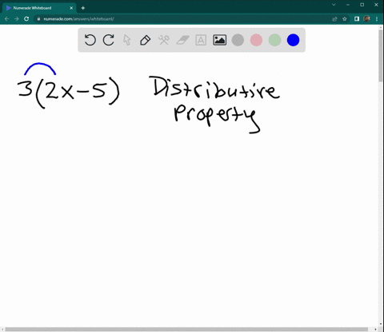Close the Numerade Whiteboard tab

(x=71, y=8)
